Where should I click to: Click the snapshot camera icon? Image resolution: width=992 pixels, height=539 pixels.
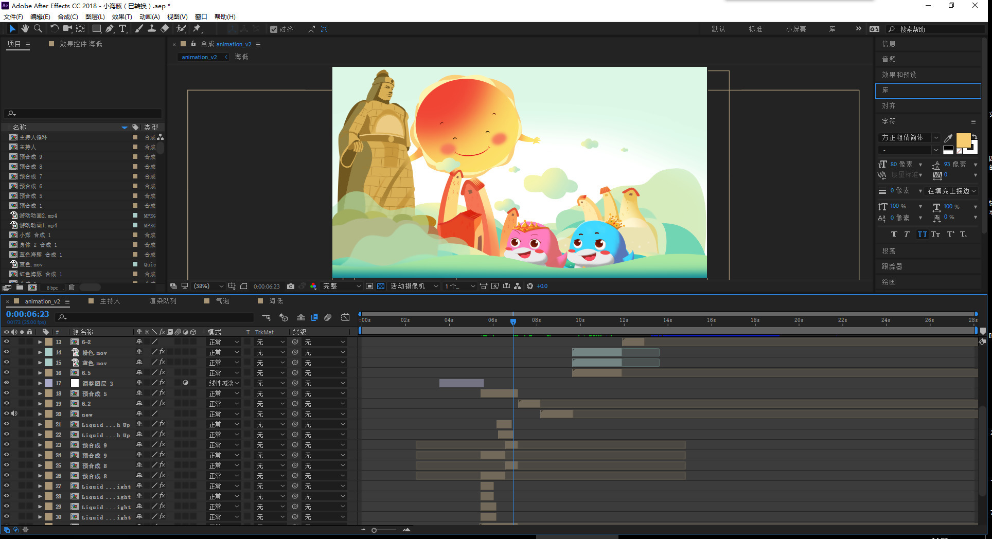click(x=291, y=286)
